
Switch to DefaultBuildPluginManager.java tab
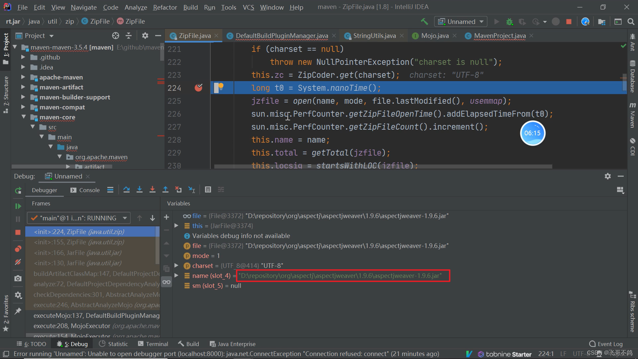tap(281, 36)
